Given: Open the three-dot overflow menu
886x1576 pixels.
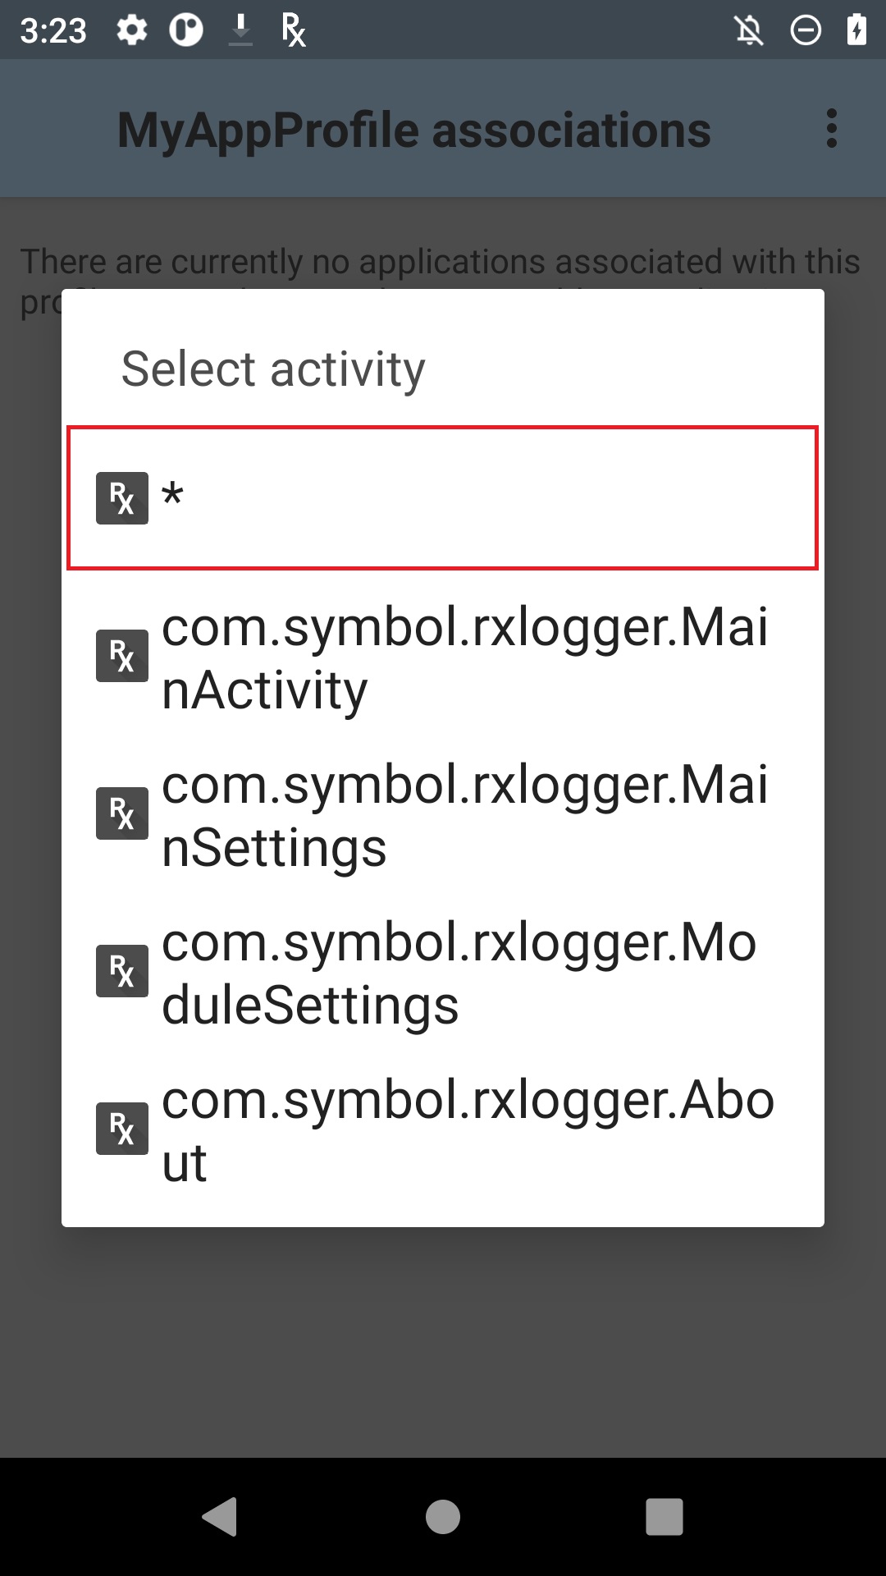Looking at the screenshot, I should point(832,129).
